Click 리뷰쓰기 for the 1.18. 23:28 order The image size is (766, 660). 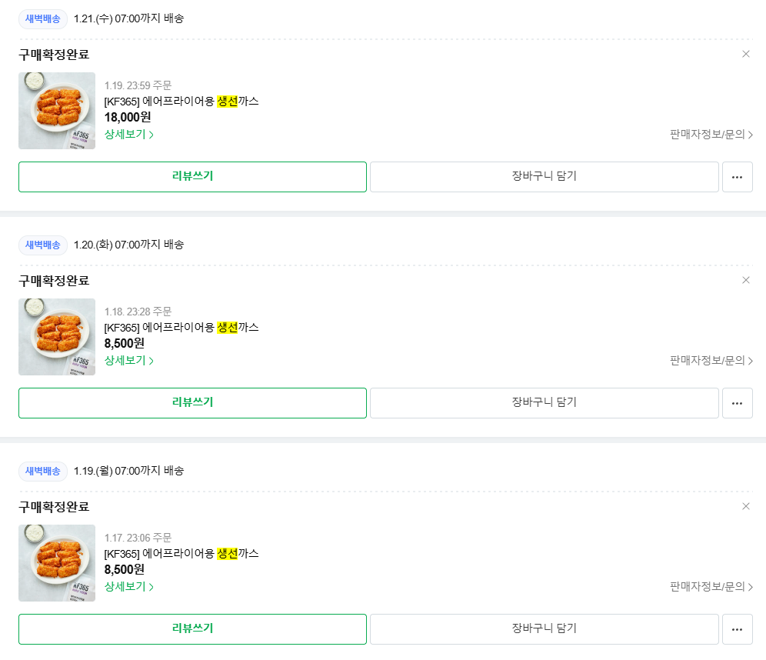pyautogui.click(x=192, y=403)
